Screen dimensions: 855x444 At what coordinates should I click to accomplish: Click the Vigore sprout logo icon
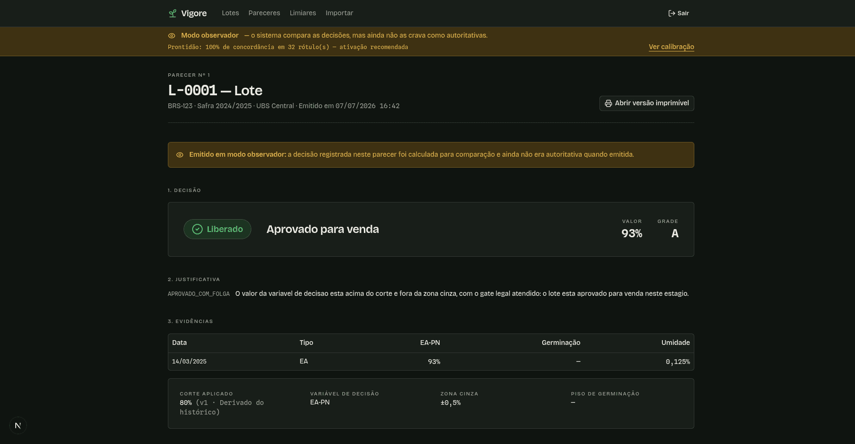173,13
